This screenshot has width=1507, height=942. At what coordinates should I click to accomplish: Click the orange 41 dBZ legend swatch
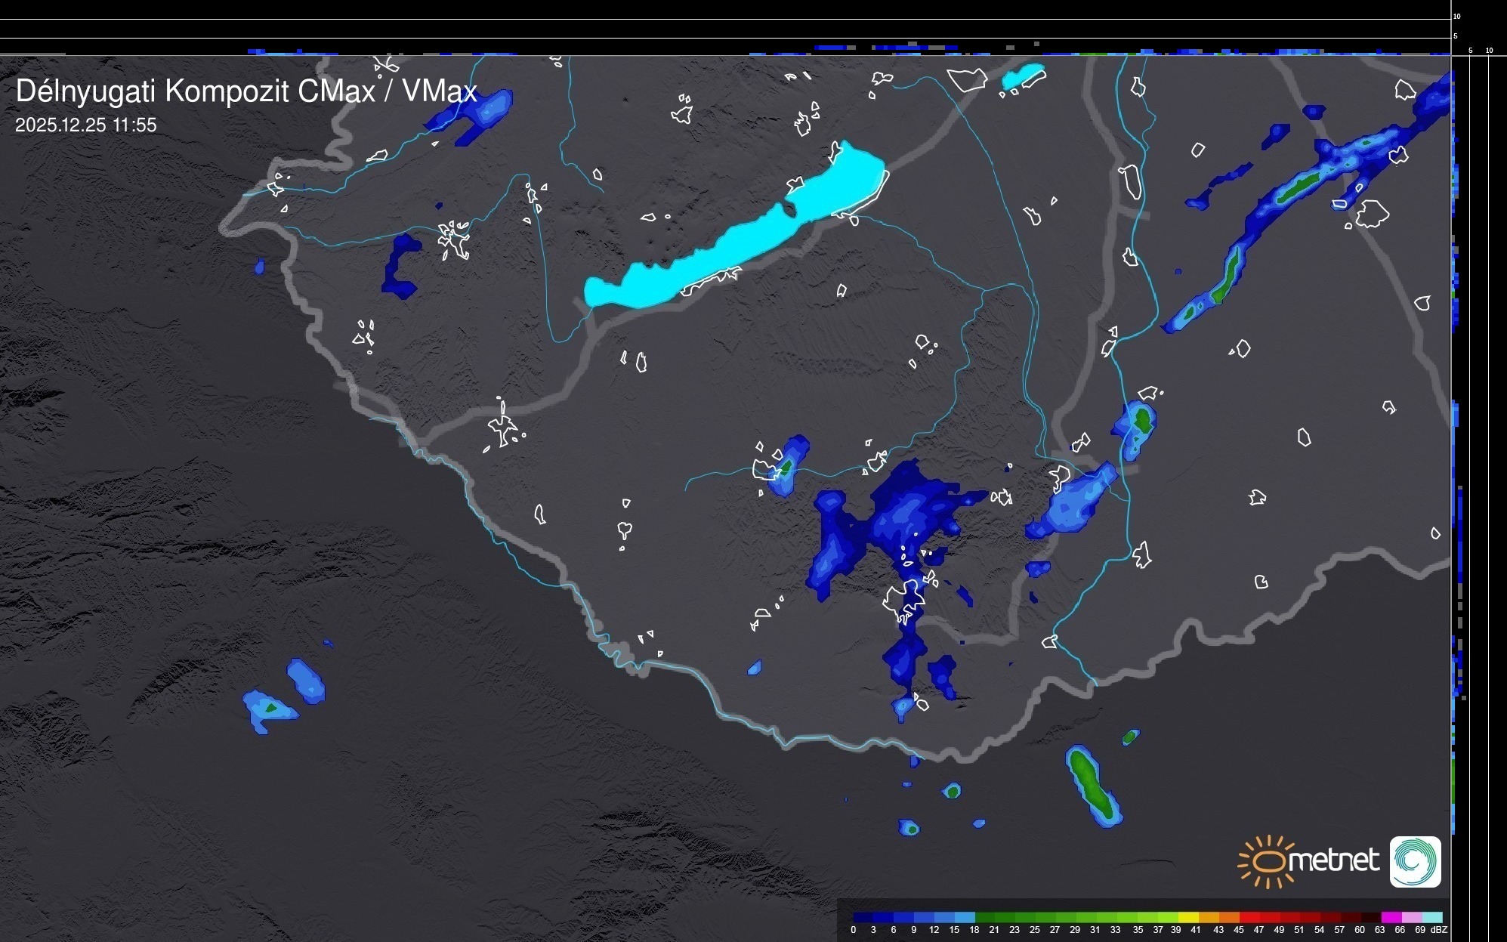pyautogui.click(x=1209, y=918)
